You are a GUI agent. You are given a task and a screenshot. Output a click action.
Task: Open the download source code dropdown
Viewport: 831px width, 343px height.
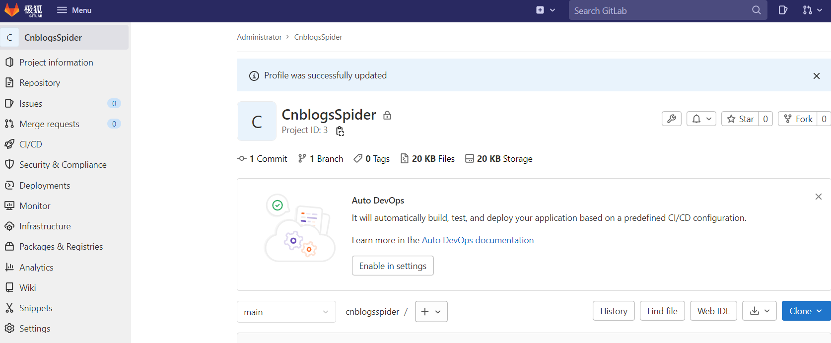760,311
